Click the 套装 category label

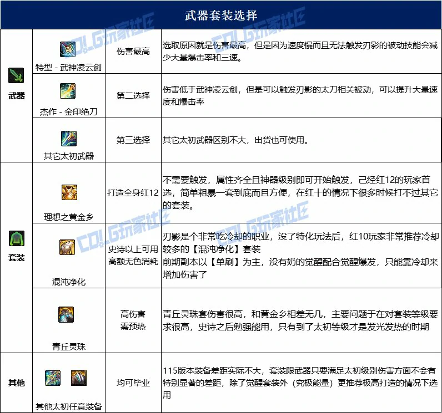pos(17,257)
